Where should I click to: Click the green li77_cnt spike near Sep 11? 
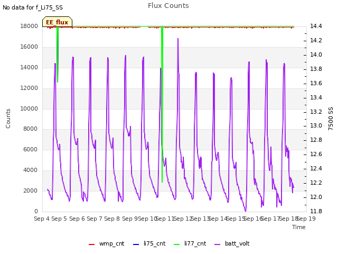point(162,104)
